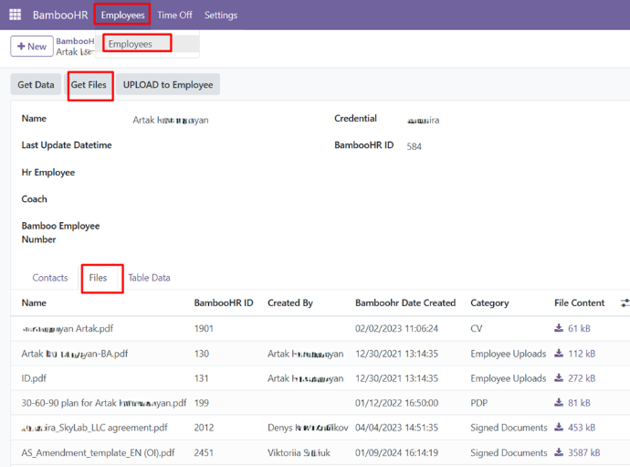Click the Get Data button
The width and height of the screenshot is (630, 467).
[x=37, y=85]
